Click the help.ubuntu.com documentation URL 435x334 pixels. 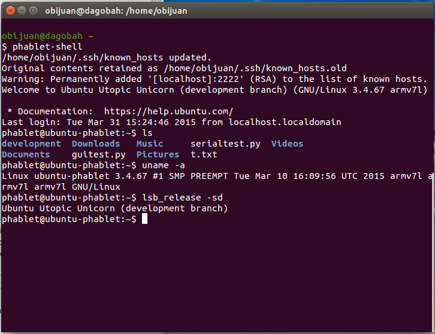[x=168, y=111]
